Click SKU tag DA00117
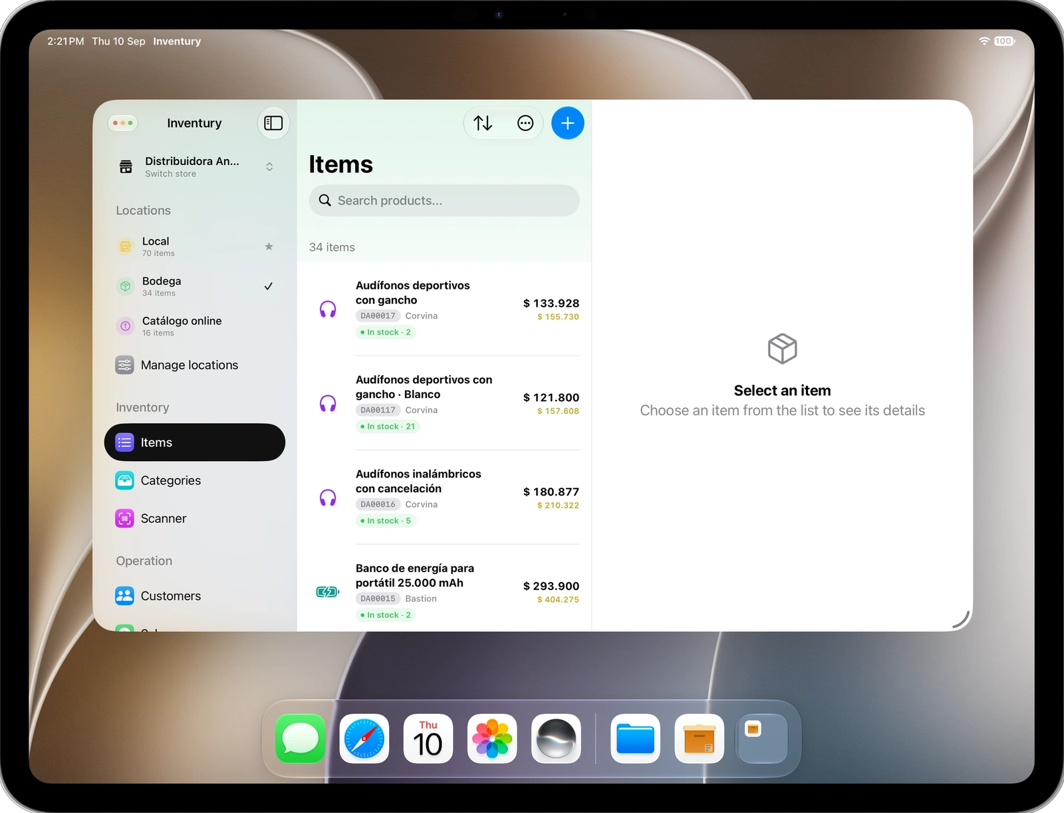This screenshot has width=1064, height=813. pos(378,410)
